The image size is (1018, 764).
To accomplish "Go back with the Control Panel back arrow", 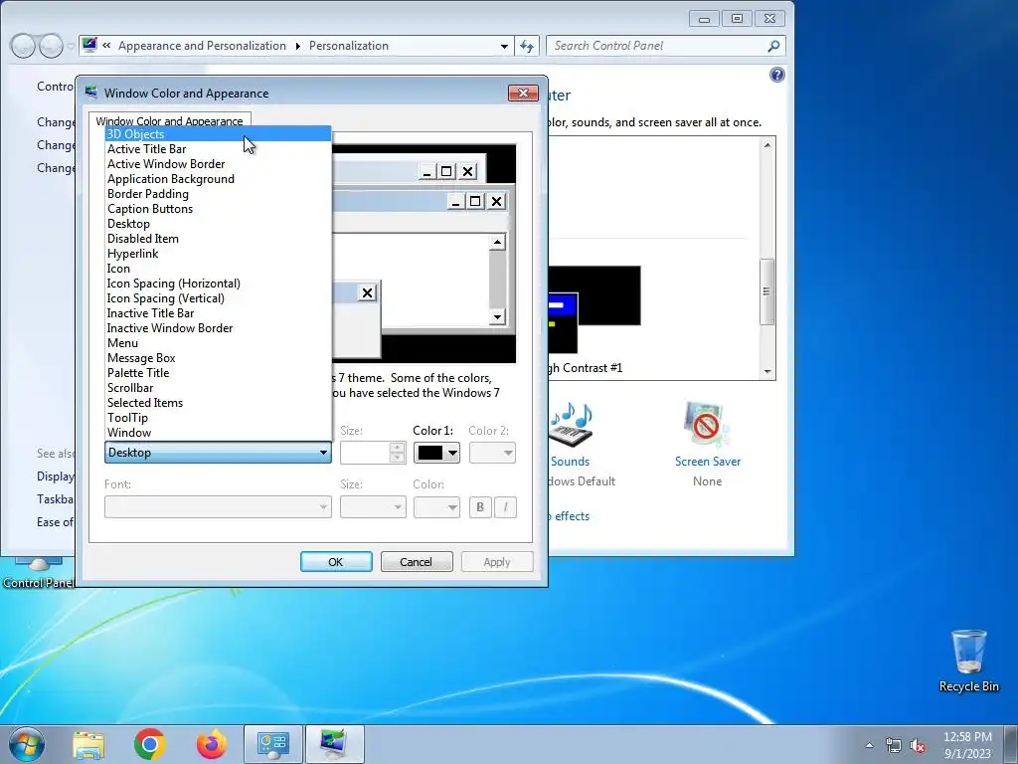I will (x=23, y=46).
